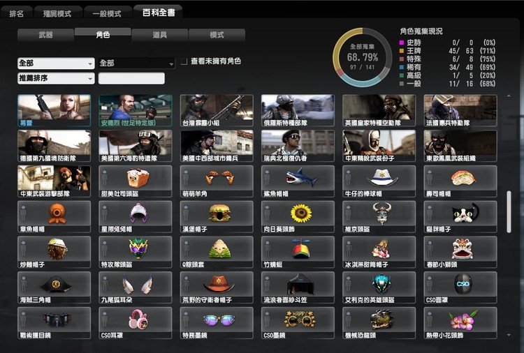
Task: Select the CSO面罩 mask item
Action: click(x=460, y=287)
